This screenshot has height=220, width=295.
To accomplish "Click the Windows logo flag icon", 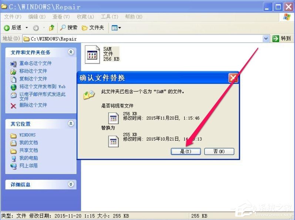I will click(287, 17).
